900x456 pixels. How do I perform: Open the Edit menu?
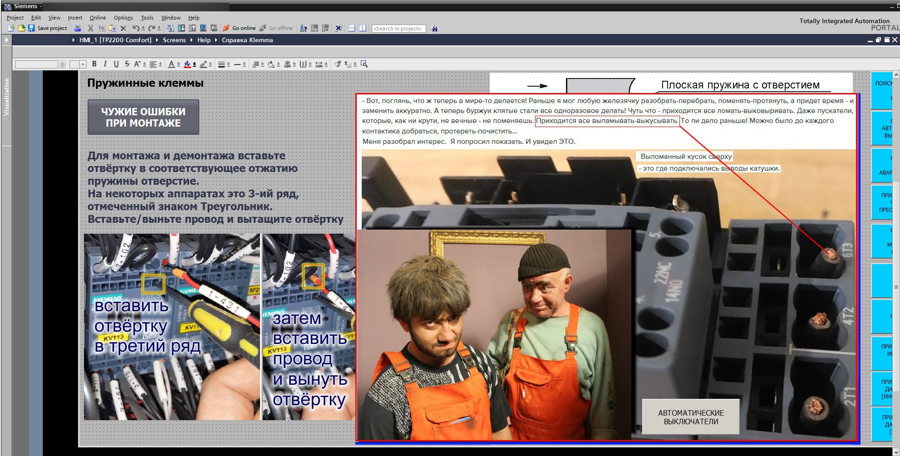36,18
